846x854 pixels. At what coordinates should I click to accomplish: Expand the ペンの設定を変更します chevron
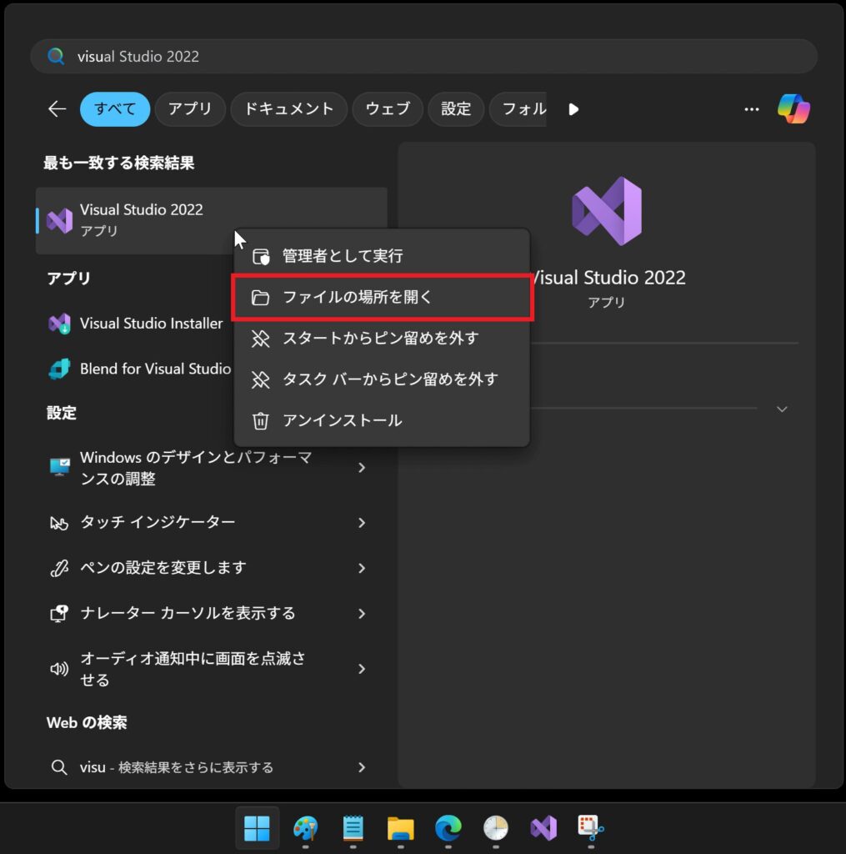(362, 568)
